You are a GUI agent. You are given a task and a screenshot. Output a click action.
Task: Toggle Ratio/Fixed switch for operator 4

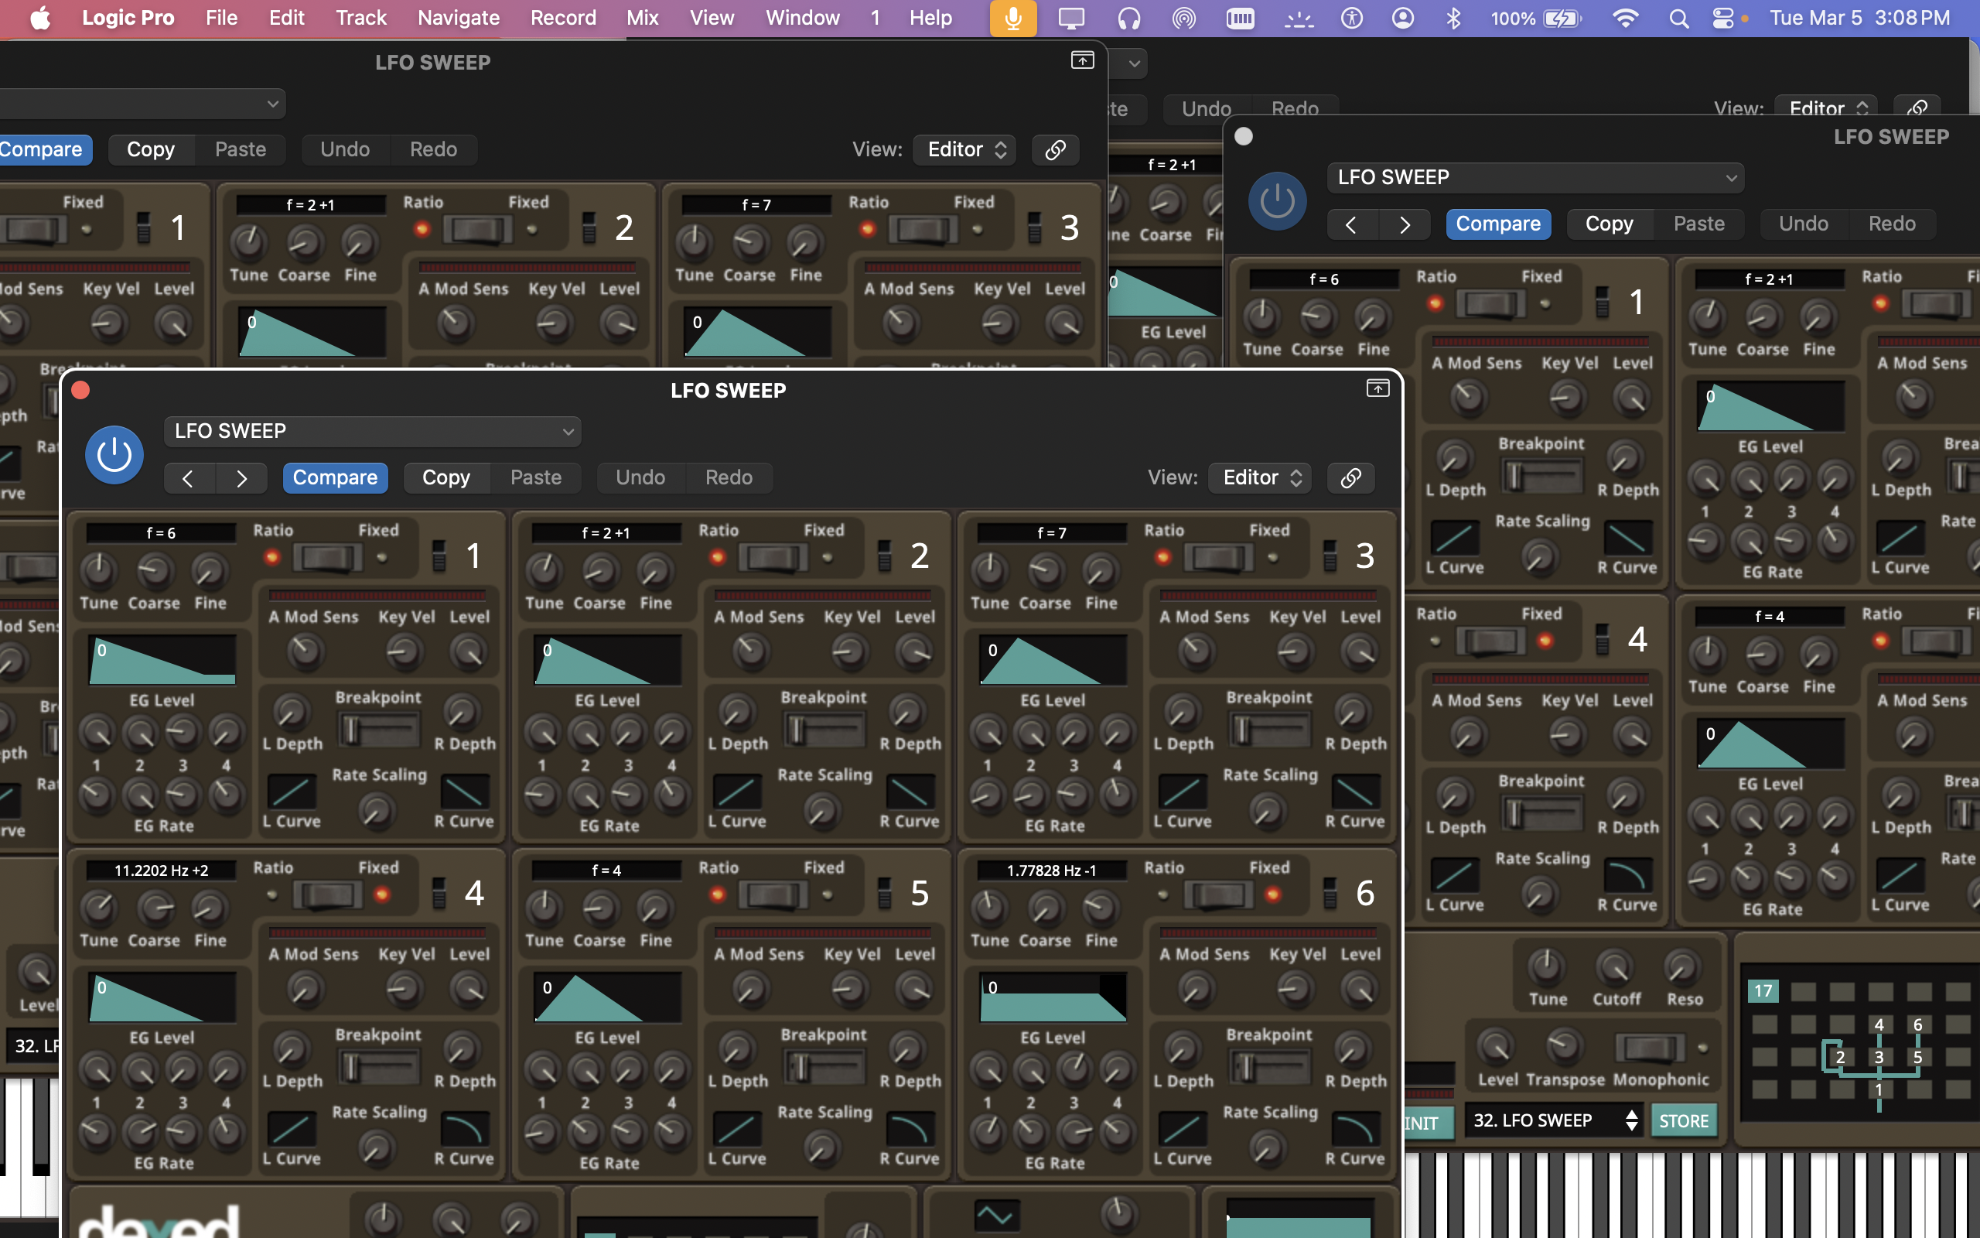pyautogui.click(x=327, y=896)
